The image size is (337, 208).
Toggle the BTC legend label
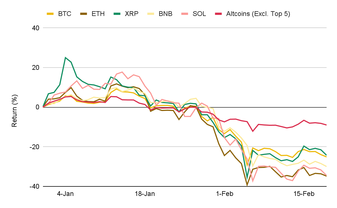click(65, 14)
